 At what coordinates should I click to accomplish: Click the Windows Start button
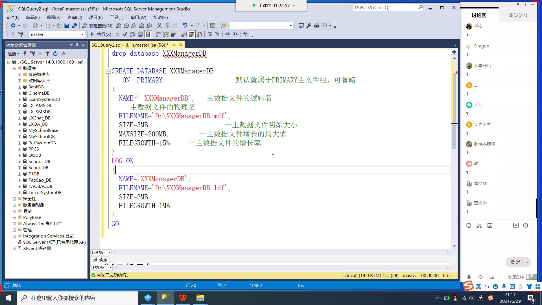8,298
